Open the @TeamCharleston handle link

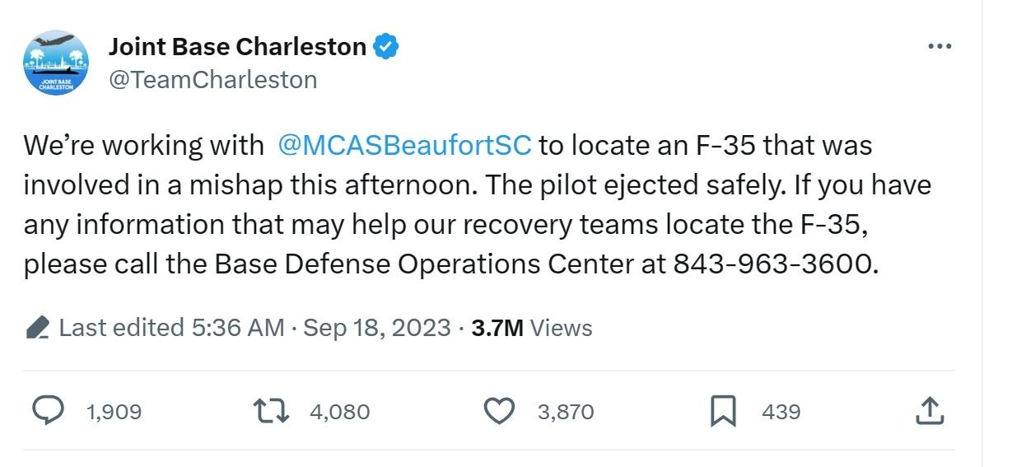pos(212,79)
